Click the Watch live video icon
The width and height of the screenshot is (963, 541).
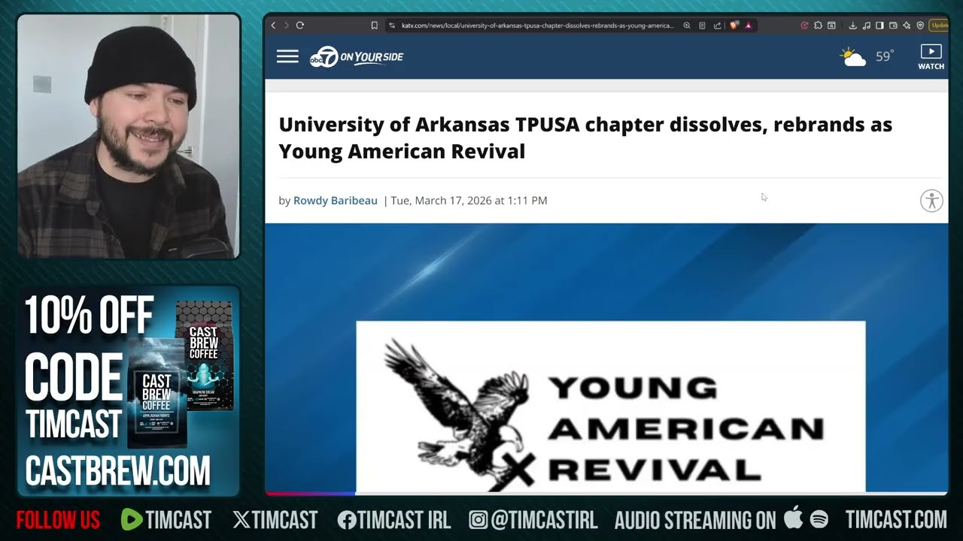pyautogui.click(x=931, y=57)
